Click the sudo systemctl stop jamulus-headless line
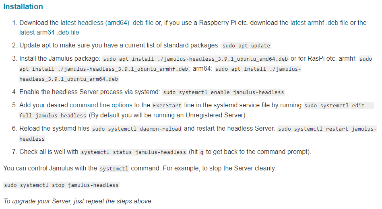This screenshot has height=209, width=382. tap(61, 185)
